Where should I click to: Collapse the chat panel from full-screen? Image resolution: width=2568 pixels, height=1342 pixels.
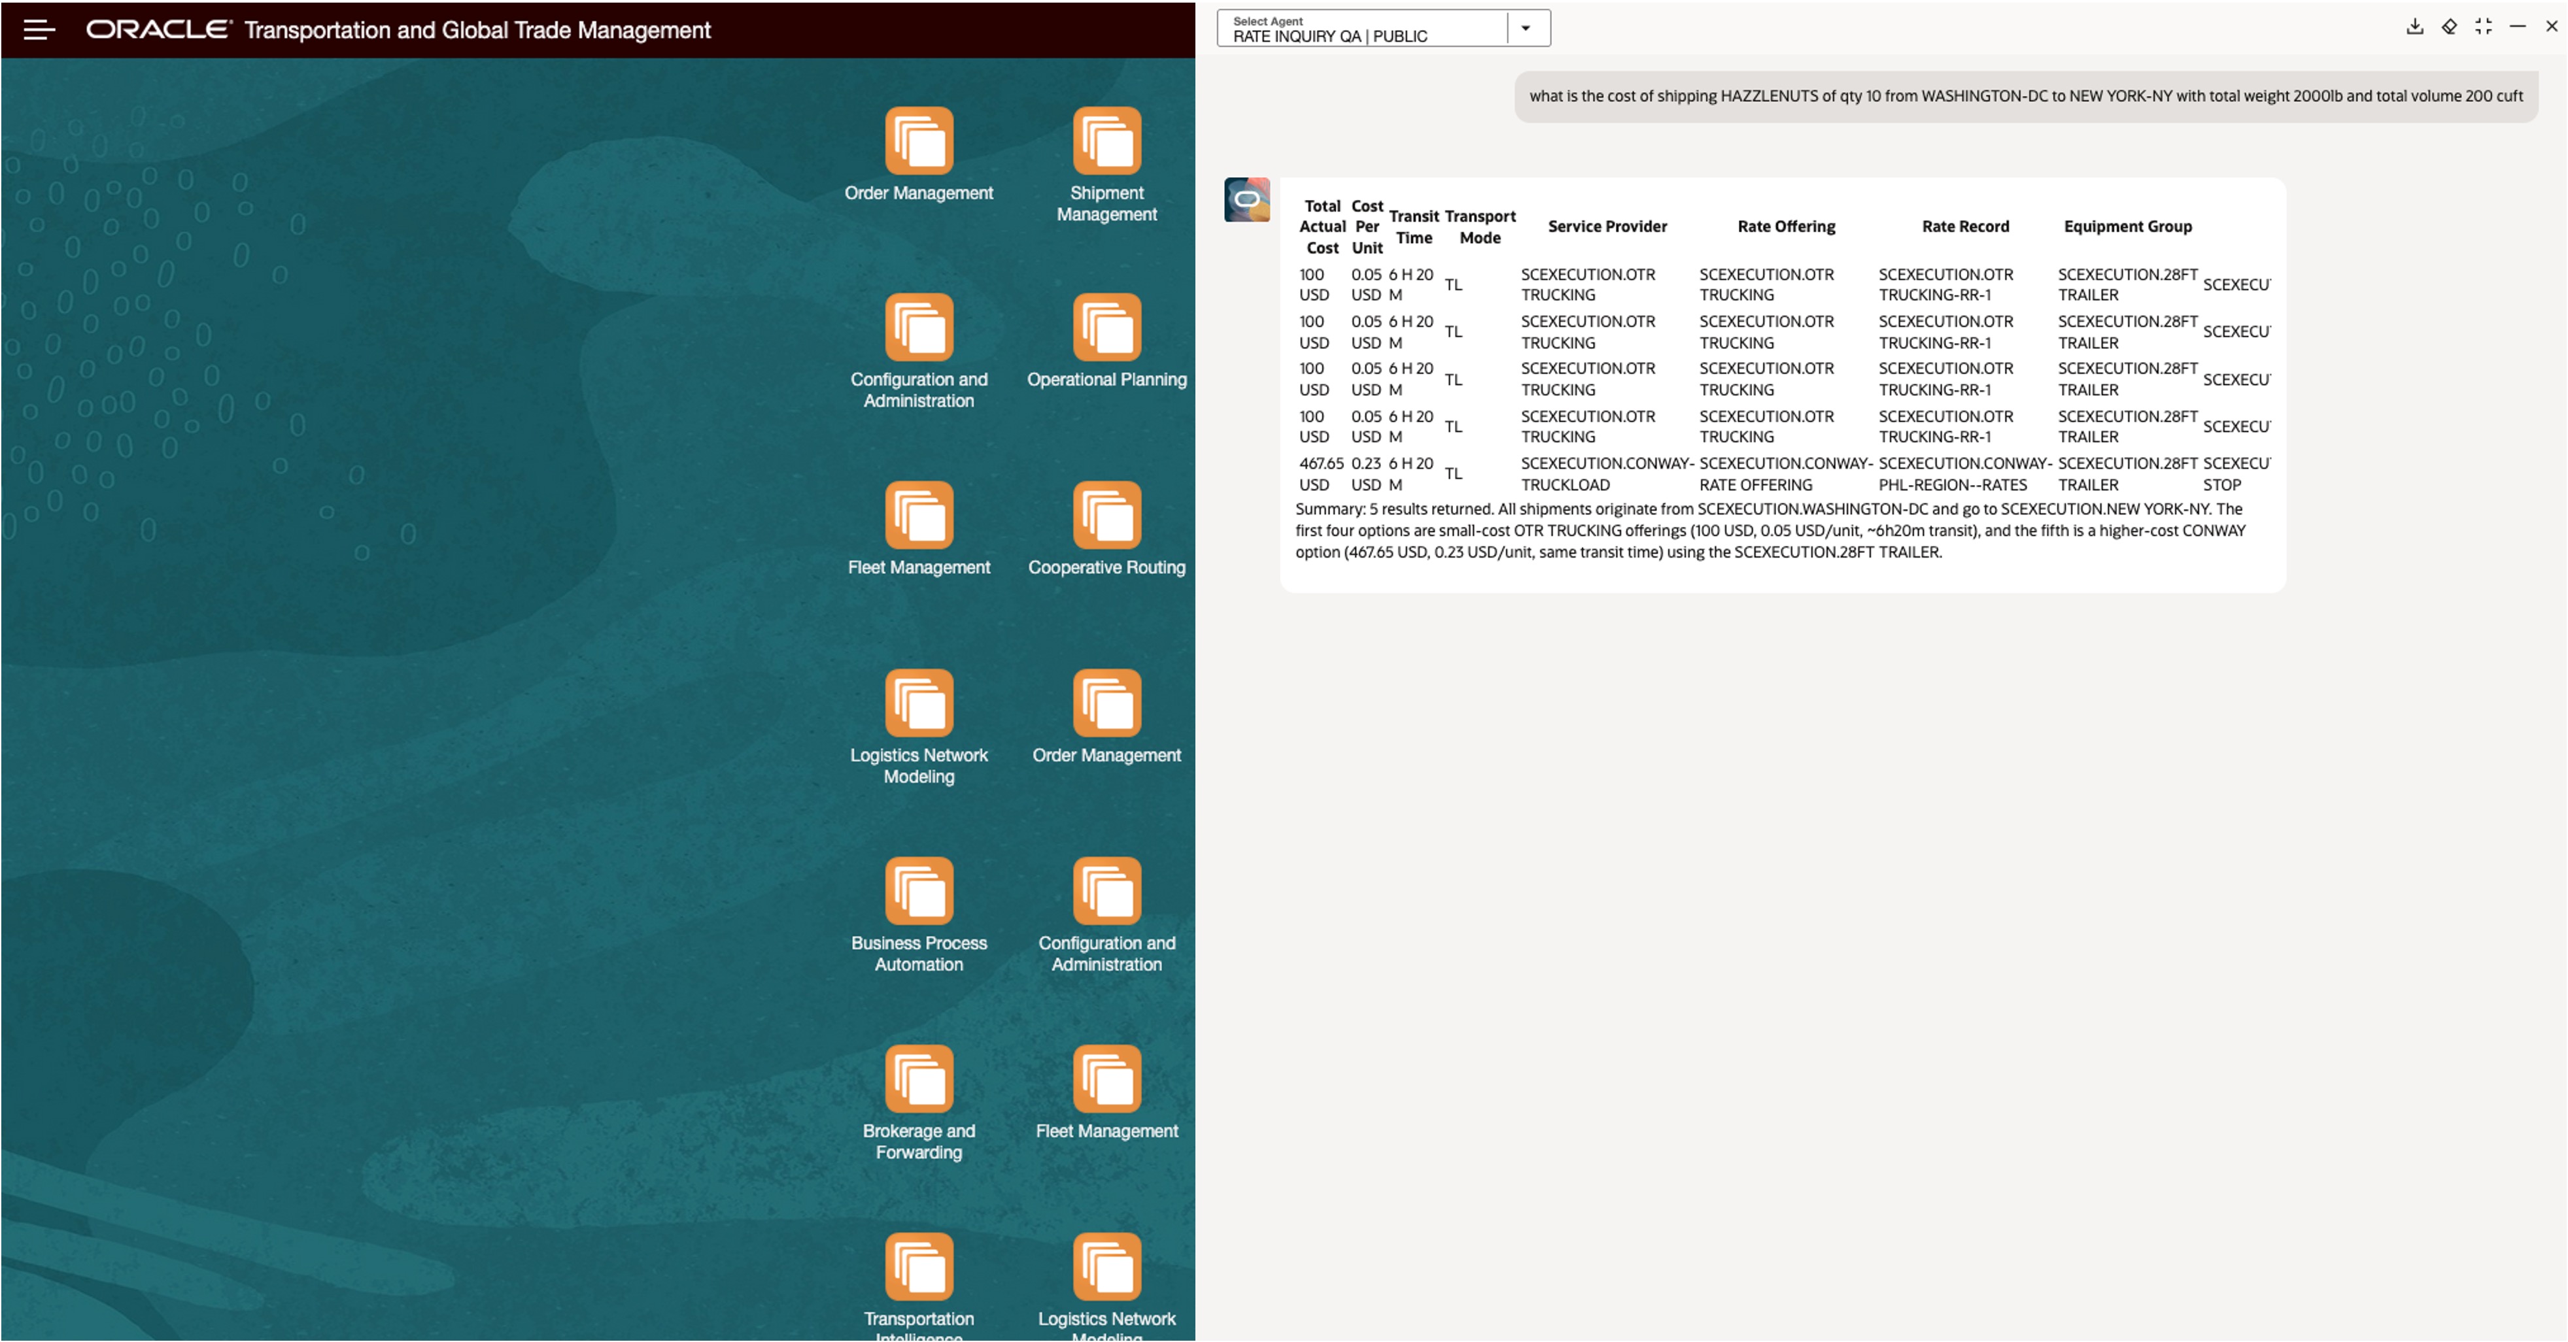click(x=2483, y=27)
